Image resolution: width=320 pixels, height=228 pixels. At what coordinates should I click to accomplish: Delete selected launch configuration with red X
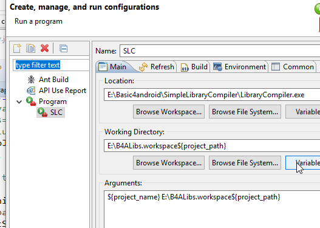coord(44,49)
